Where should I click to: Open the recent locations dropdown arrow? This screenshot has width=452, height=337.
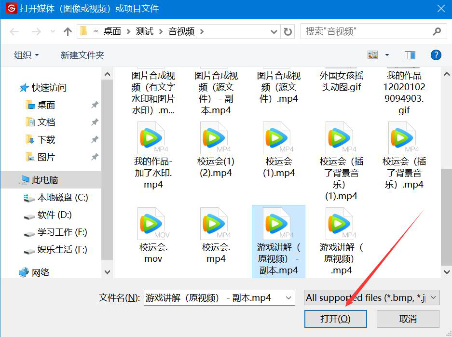(53, 31)
